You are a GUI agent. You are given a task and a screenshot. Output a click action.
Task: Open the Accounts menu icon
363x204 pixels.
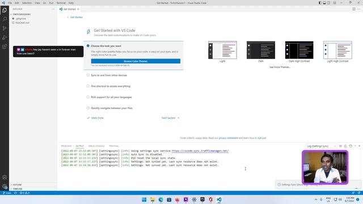pyautogui.click(x=5, y=177)
